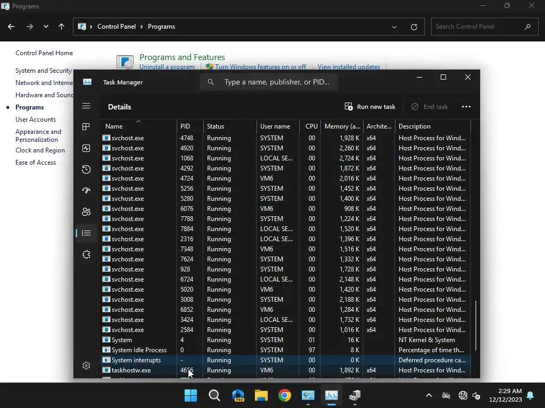Select the taskhostw.exe row
Viewport: 545px width, 408px height.
coord(286,370)
